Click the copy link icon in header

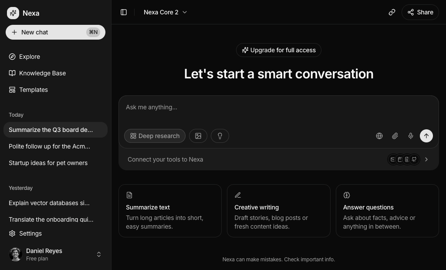pyautogui.click(x=392, y=12)
